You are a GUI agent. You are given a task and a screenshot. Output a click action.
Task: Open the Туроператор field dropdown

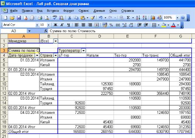tap(84, 51)
